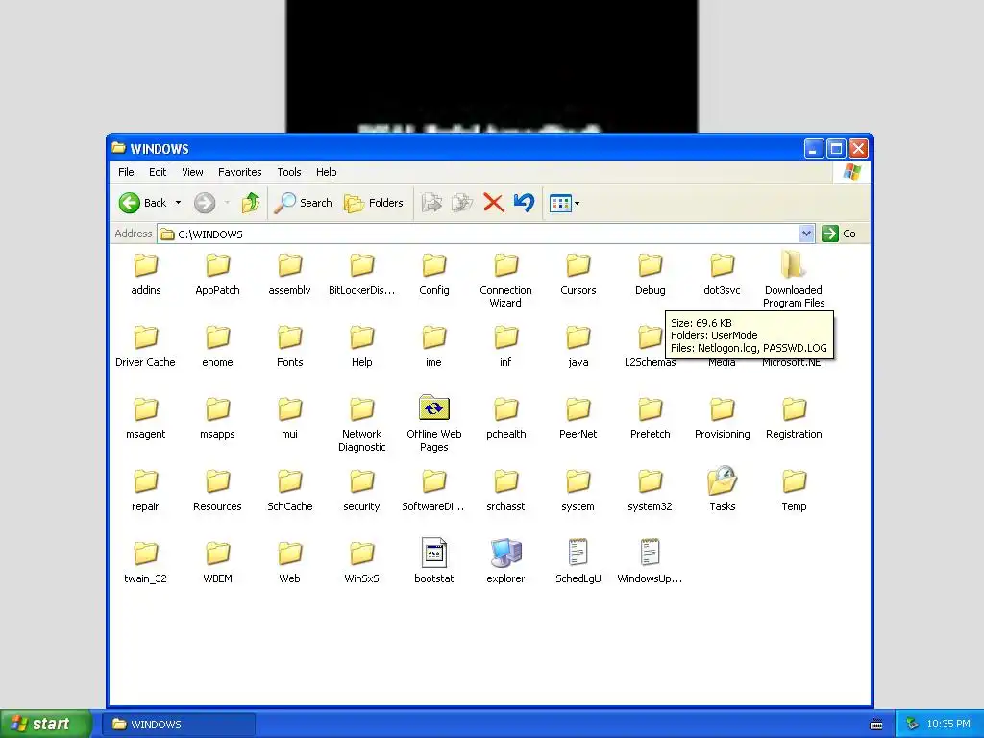Open the Tools menu

click(x=289, y=172)
